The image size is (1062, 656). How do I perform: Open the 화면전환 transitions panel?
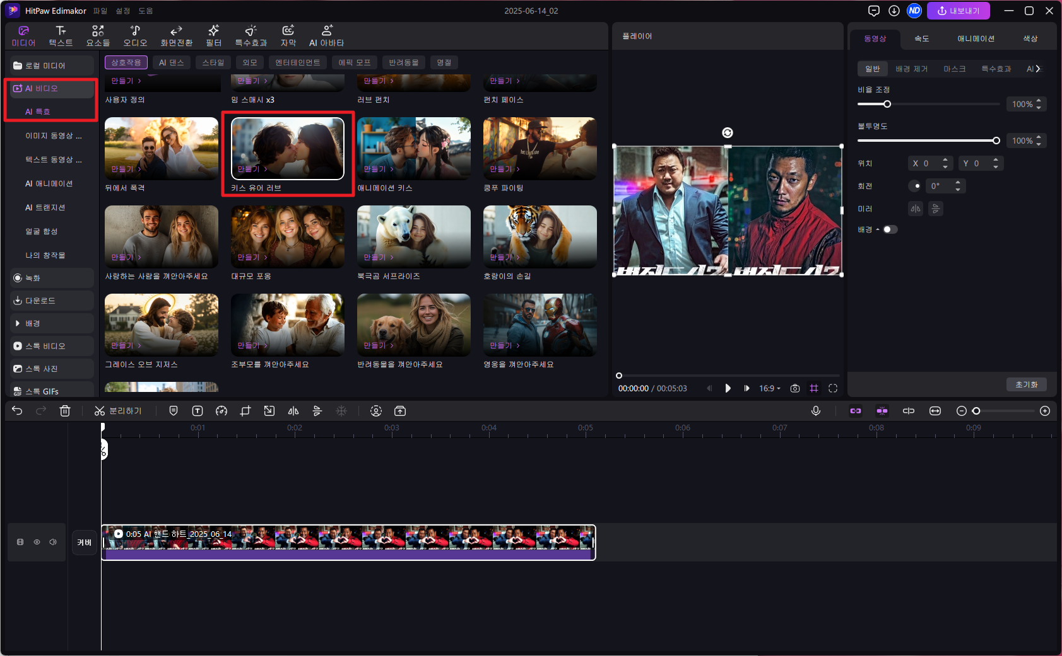(x=177, y=36)
